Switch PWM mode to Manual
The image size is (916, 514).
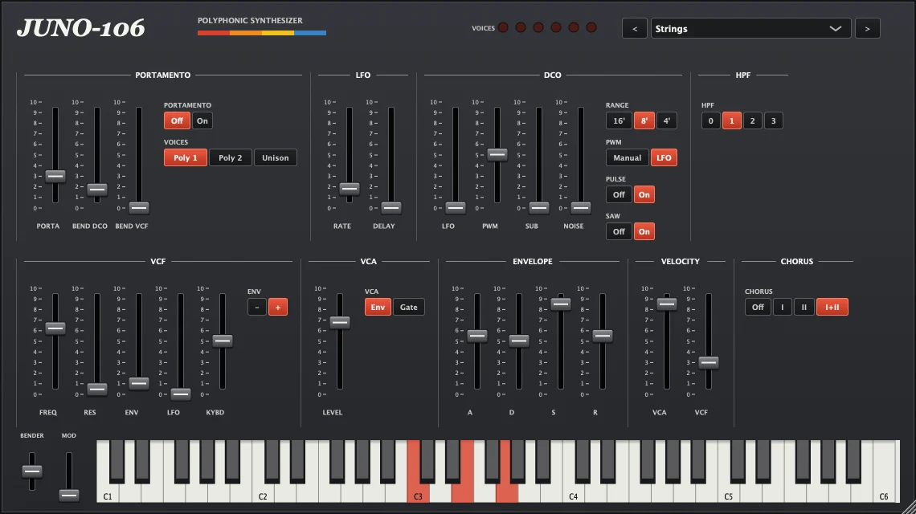[628, 157]
